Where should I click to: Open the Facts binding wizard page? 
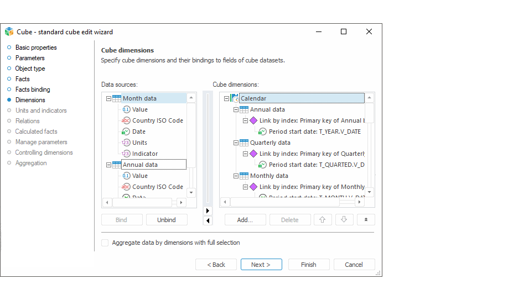[33, 90]
